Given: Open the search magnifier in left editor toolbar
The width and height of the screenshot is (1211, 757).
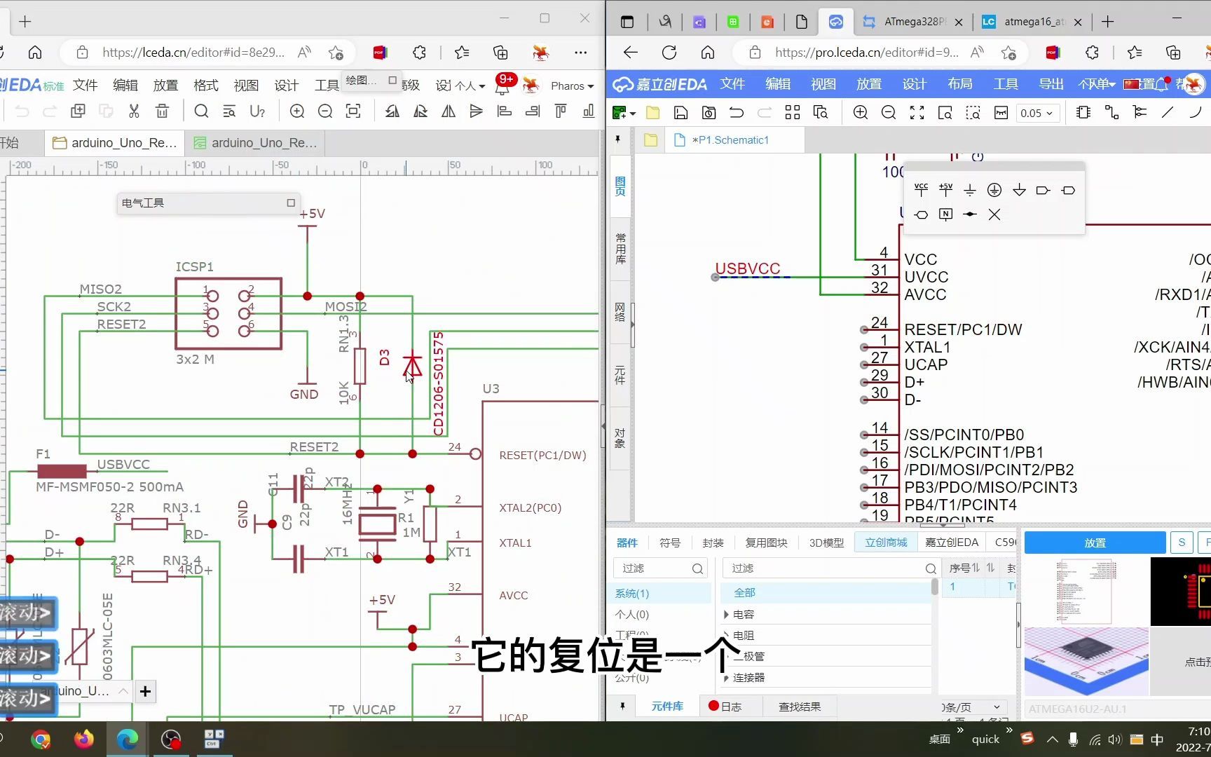Looking at the screenshot, I should click(201, 111).
